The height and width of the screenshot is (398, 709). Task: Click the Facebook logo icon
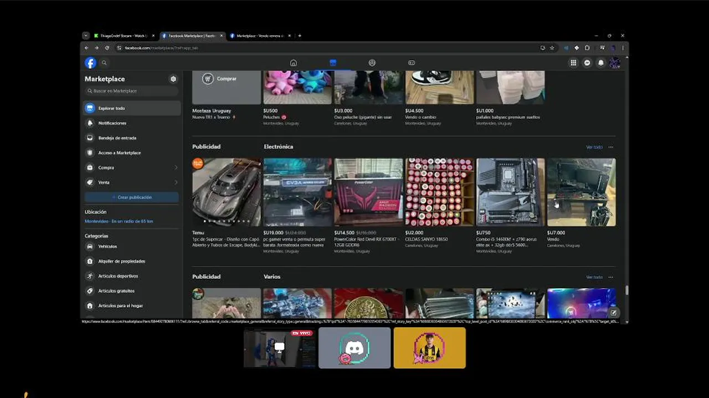[x=90, y=63]
